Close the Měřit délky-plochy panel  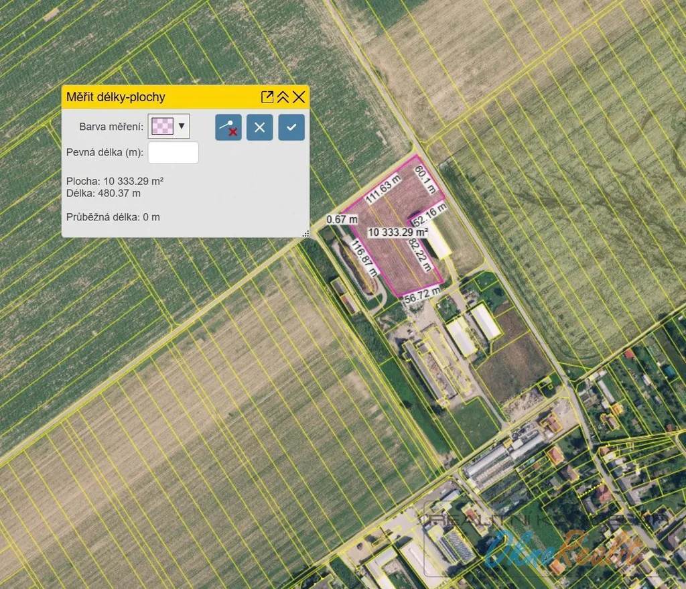coord(299,97)
